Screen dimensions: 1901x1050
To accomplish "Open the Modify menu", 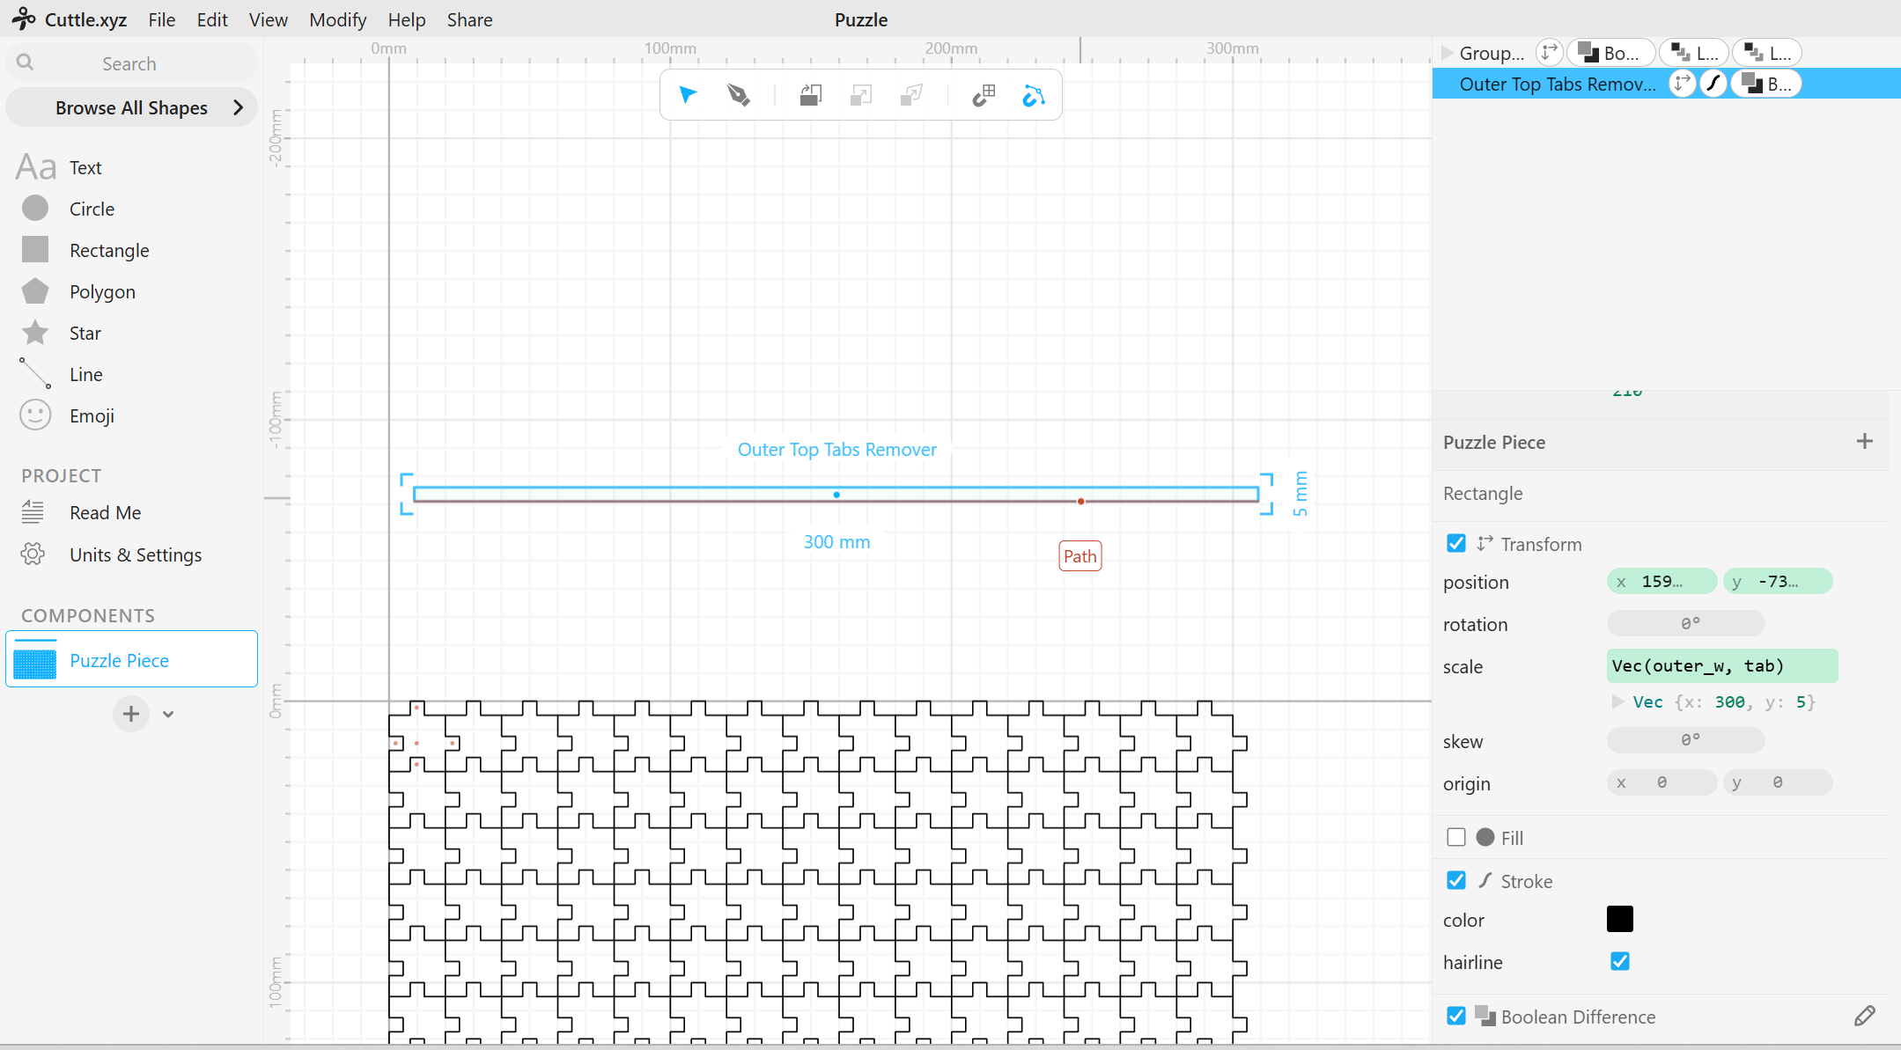I will 337,19.
